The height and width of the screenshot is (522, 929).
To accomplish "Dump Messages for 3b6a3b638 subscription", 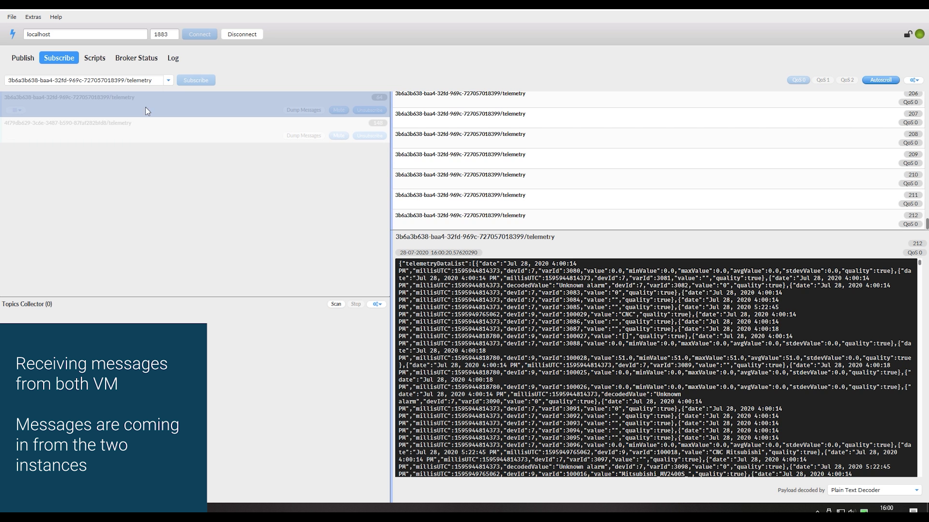I will (304, 110).
